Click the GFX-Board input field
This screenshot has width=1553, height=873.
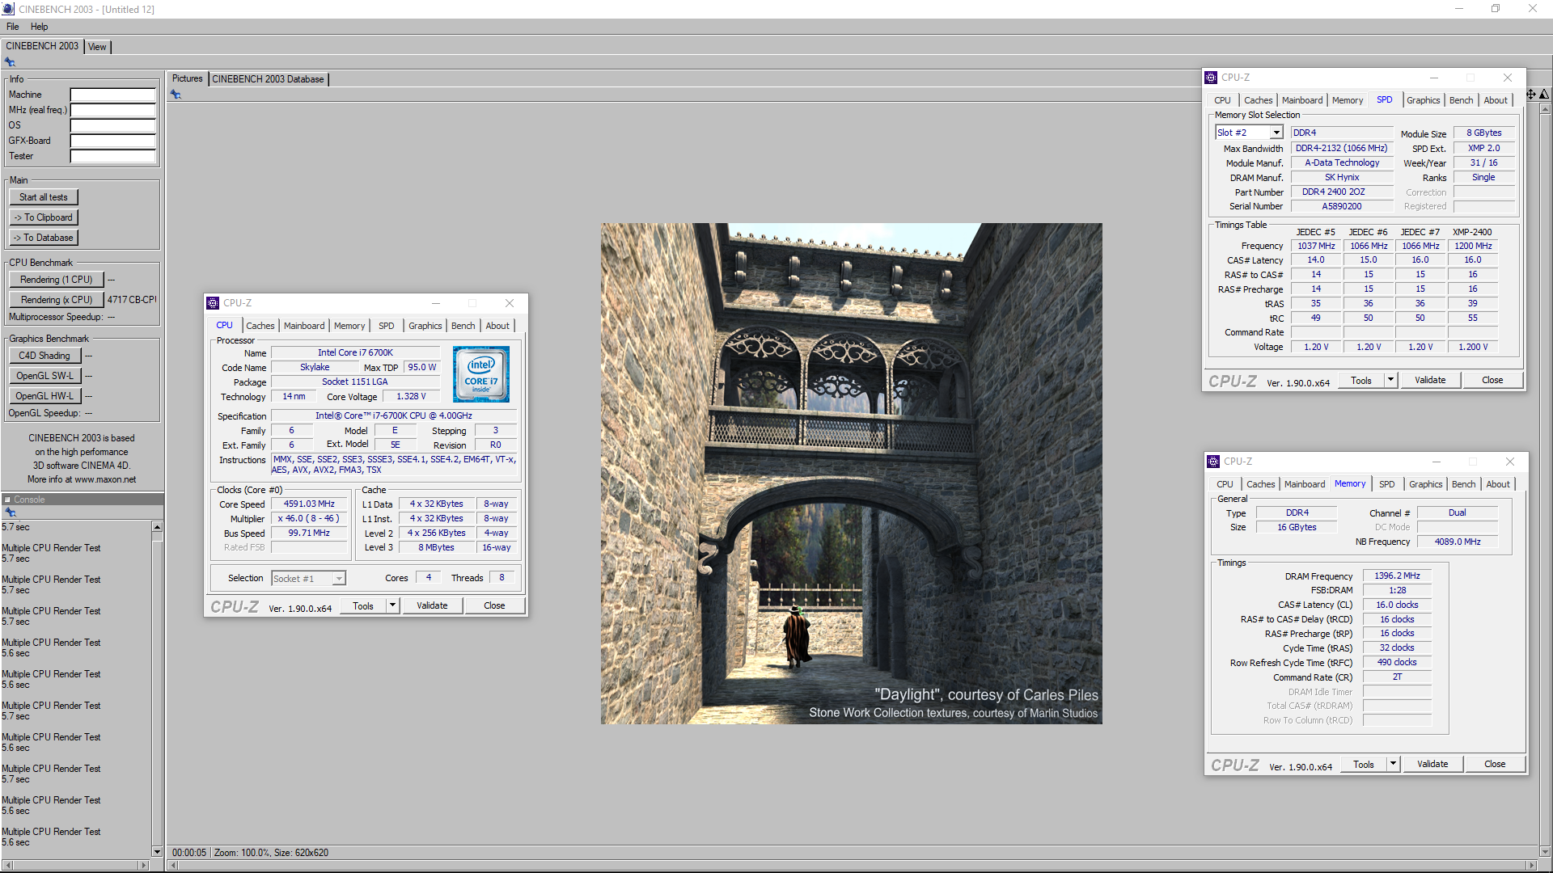point(113,141)
